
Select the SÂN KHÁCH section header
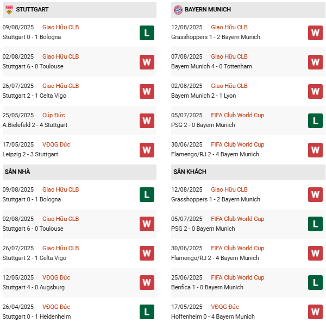pos(190,172)
